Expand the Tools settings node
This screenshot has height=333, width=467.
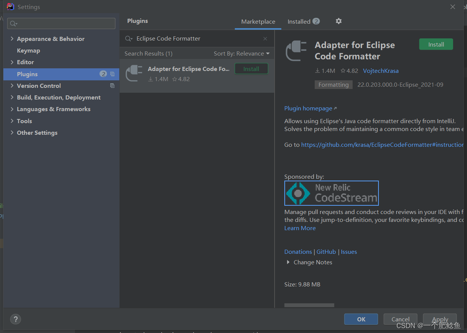point(12,121)
